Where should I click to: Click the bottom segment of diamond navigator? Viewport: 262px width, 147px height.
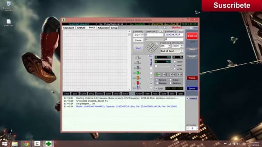pyautogui.click(x=151, y=51)
